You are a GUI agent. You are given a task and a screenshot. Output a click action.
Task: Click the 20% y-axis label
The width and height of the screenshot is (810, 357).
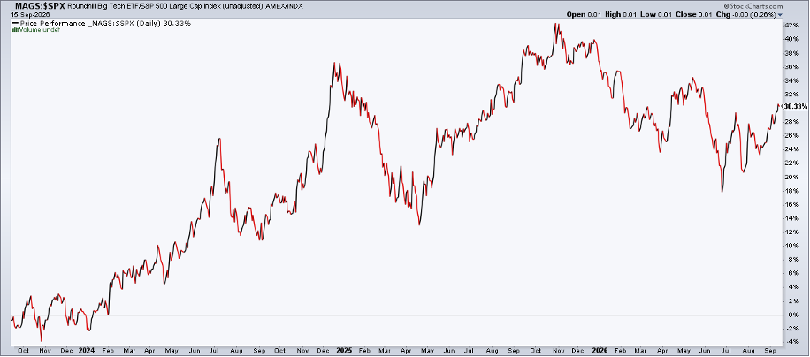[792, 177]
